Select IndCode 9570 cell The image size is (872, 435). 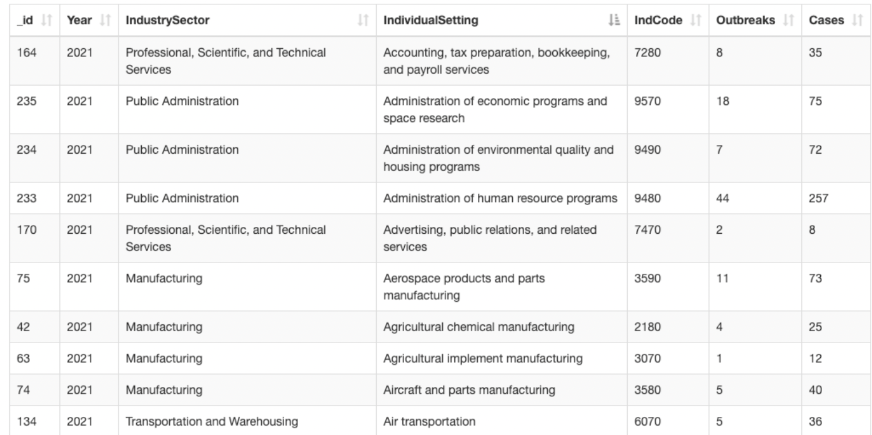pos(667,109)
